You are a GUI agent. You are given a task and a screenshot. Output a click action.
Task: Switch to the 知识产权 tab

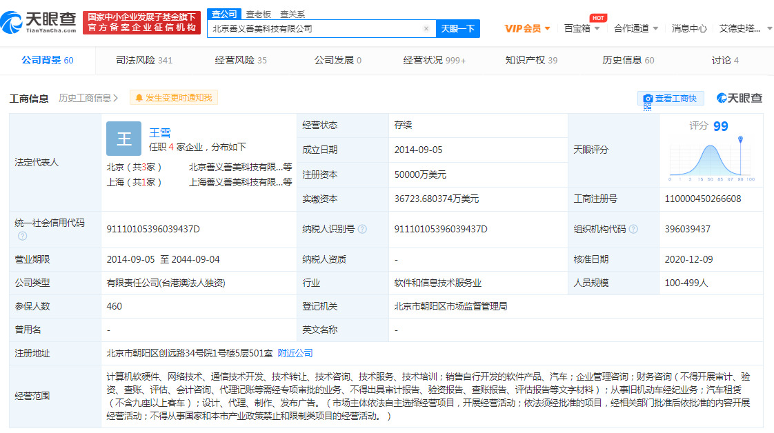click(x=531, y=60)
